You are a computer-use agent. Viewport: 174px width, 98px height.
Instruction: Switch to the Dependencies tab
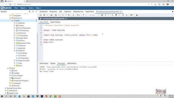[78, 11]
